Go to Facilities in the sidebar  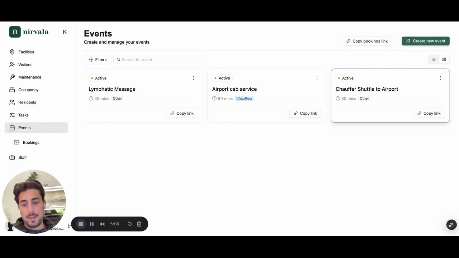pyautogui.click(x=26, y=52)
